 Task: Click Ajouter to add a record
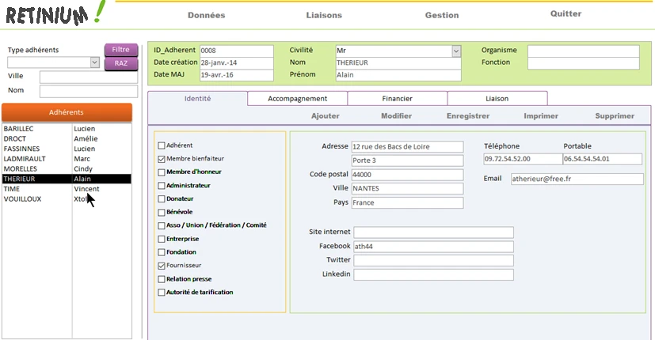pyautogui.click(x=325, y=116)
